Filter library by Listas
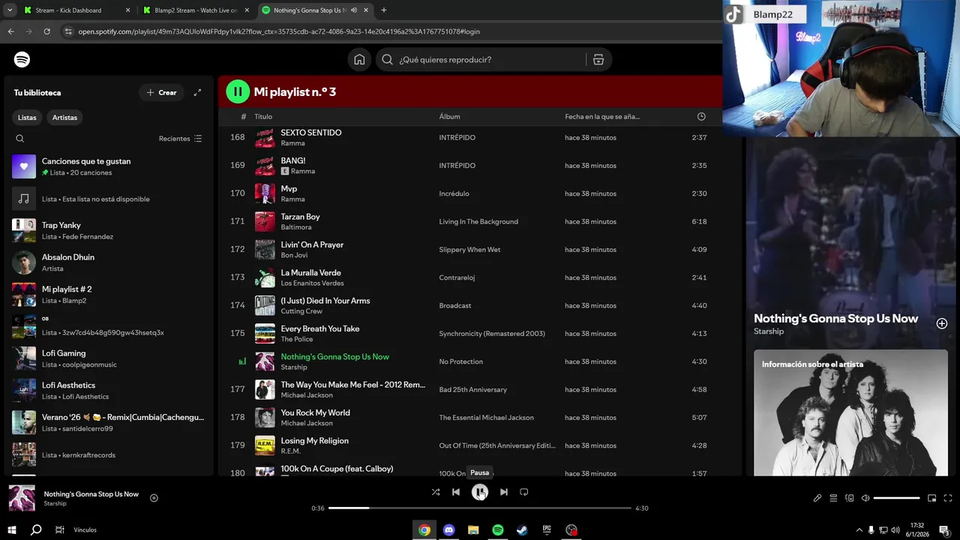Viewport: 960px width, 540px height. (x=27, y=118)
